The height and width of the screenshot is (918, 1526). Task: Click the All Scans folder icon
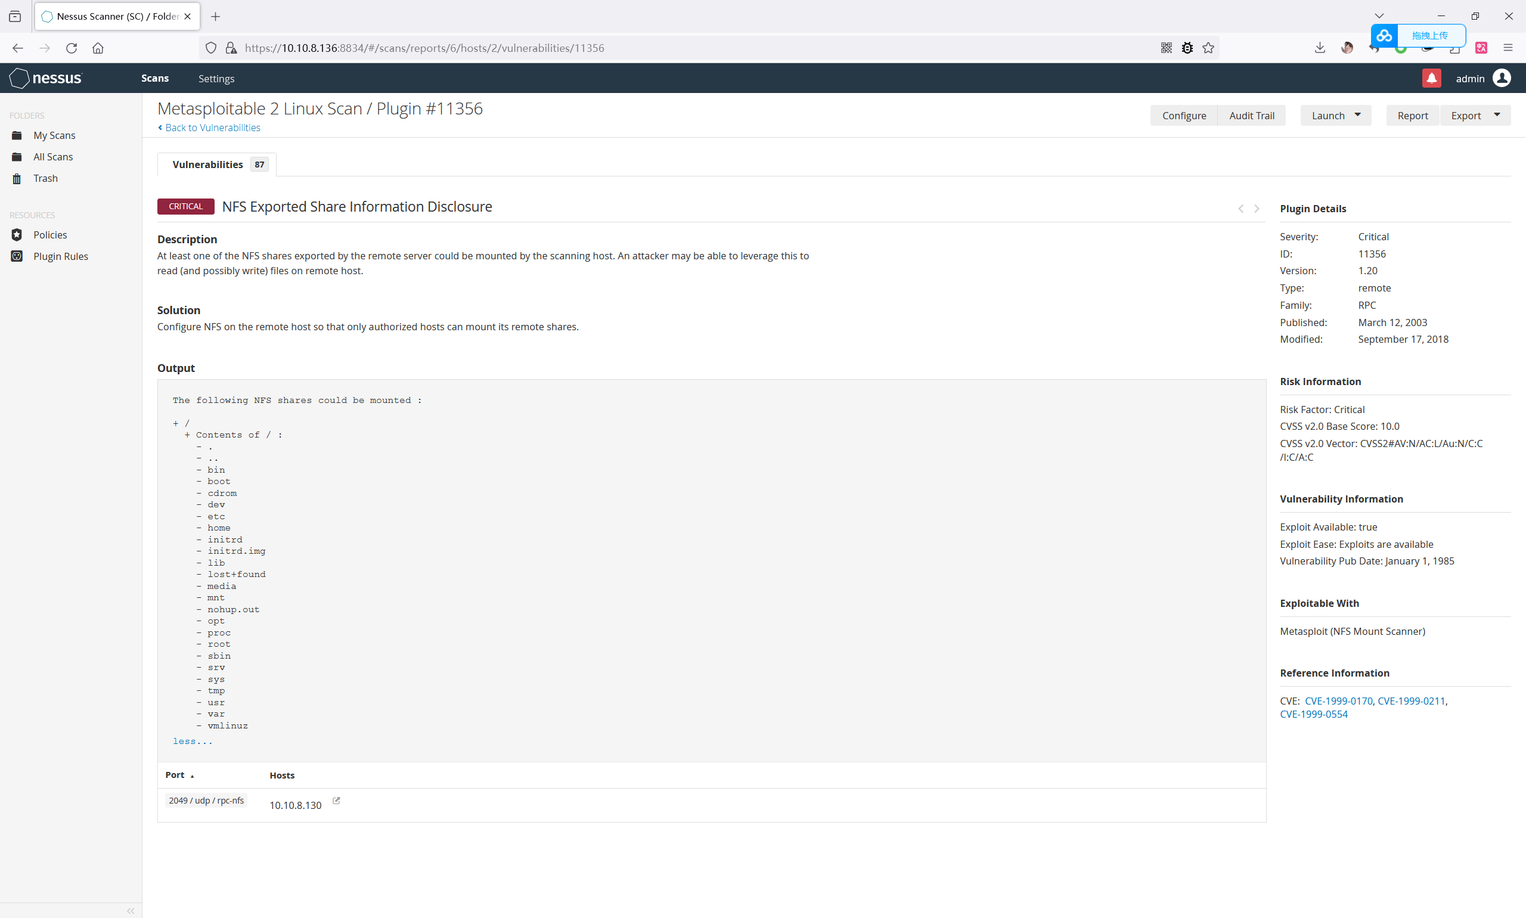(17, 157)
